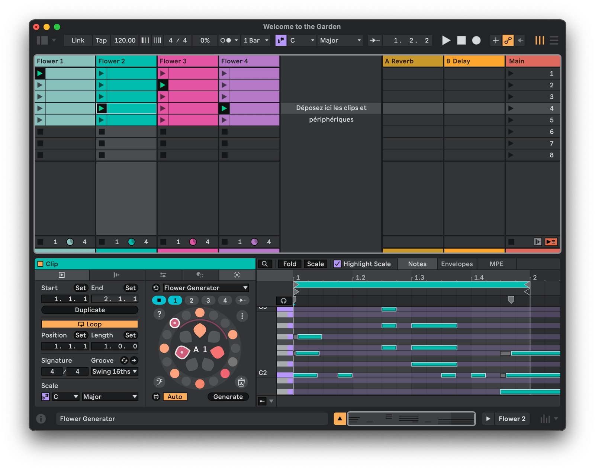Uncheck the Highlight Scale checkbox
This screenshot has width=595, height=469.
337,264
